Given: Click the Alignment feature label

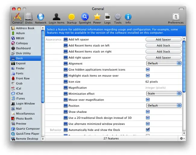Looking at the screenshot, I should 75,64.
